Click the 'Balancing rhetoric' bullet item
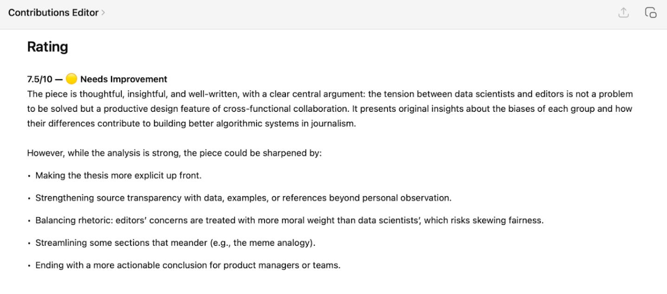Screen dimensions: 667x294 point(289,220)
